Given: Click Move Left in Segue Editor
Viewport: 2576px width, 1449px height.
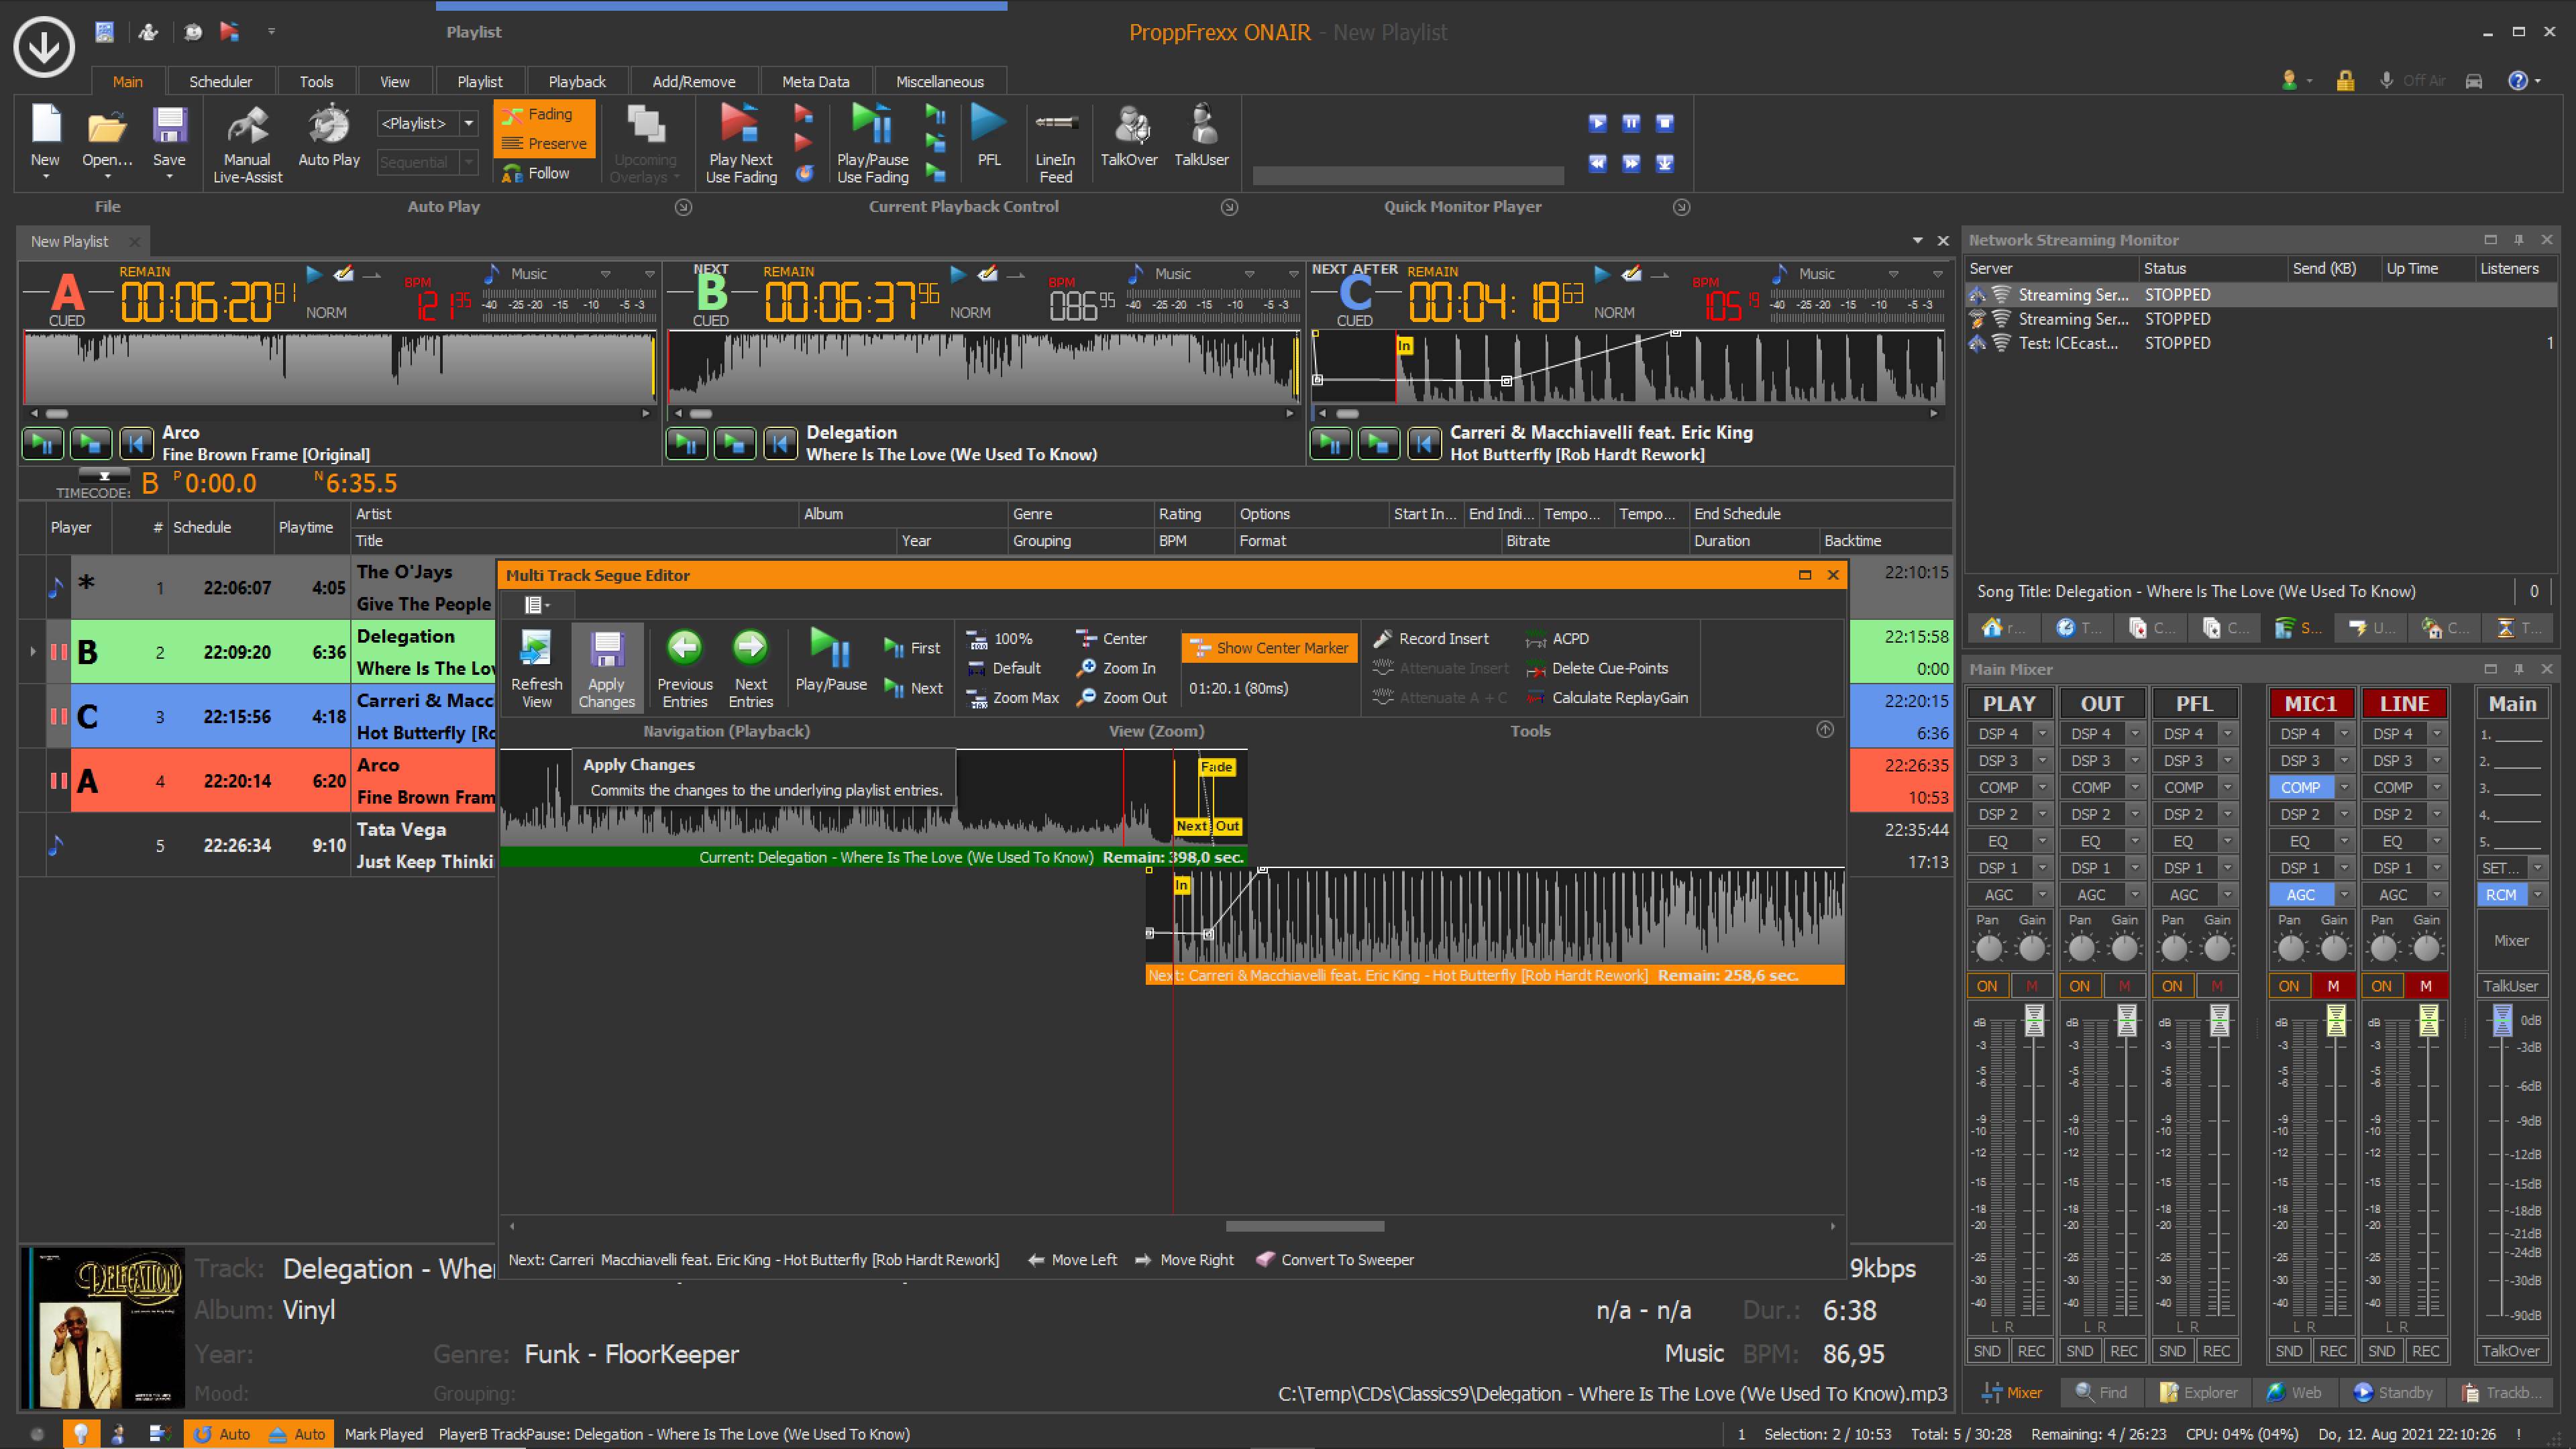Looking at the screenshot, I should [1072, 1260].
